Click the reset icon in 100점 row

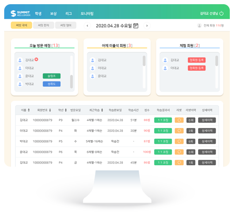179,152
